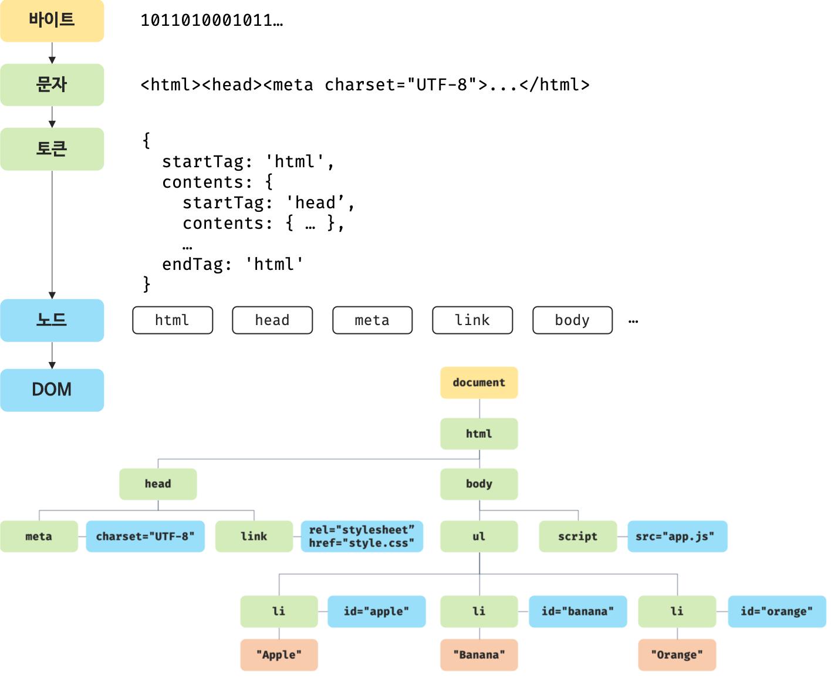This screenshot has height=683, width=831.
Task: Click the id="apple" attribute box
Action: 377,611
